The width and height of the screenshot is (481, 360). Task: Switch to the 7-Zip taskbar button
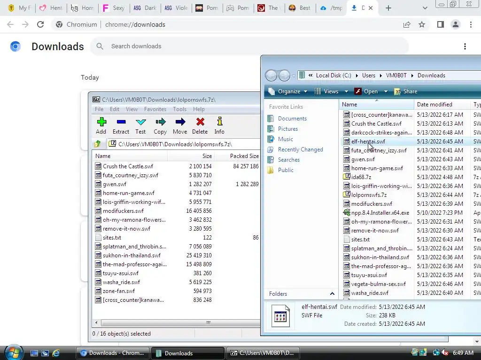(x=263, y=353)
